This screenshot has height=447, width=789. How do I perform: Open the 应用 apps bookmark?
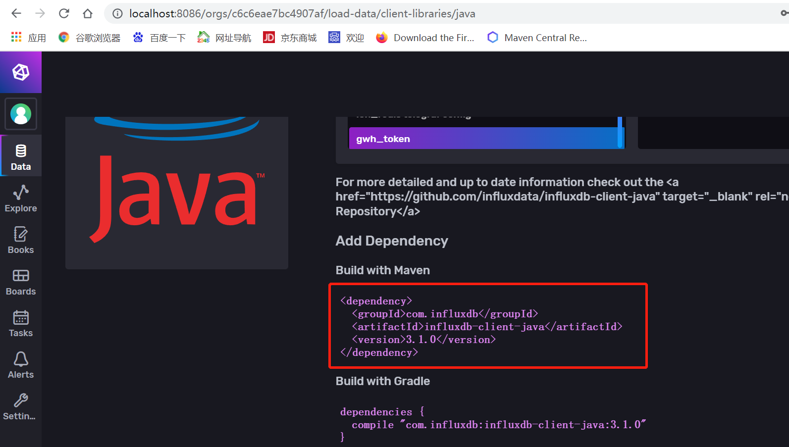point(28,38)
